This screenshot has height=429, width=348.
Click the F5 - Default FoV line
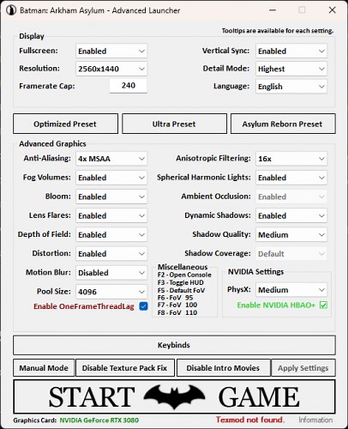[181, 290]
